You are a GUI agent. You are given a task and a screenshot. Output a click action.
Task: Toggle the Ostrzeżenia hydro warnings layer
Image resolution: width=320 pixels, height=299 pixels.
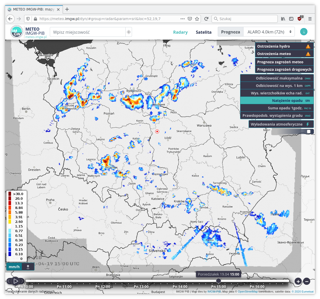[x=284, y=46]
